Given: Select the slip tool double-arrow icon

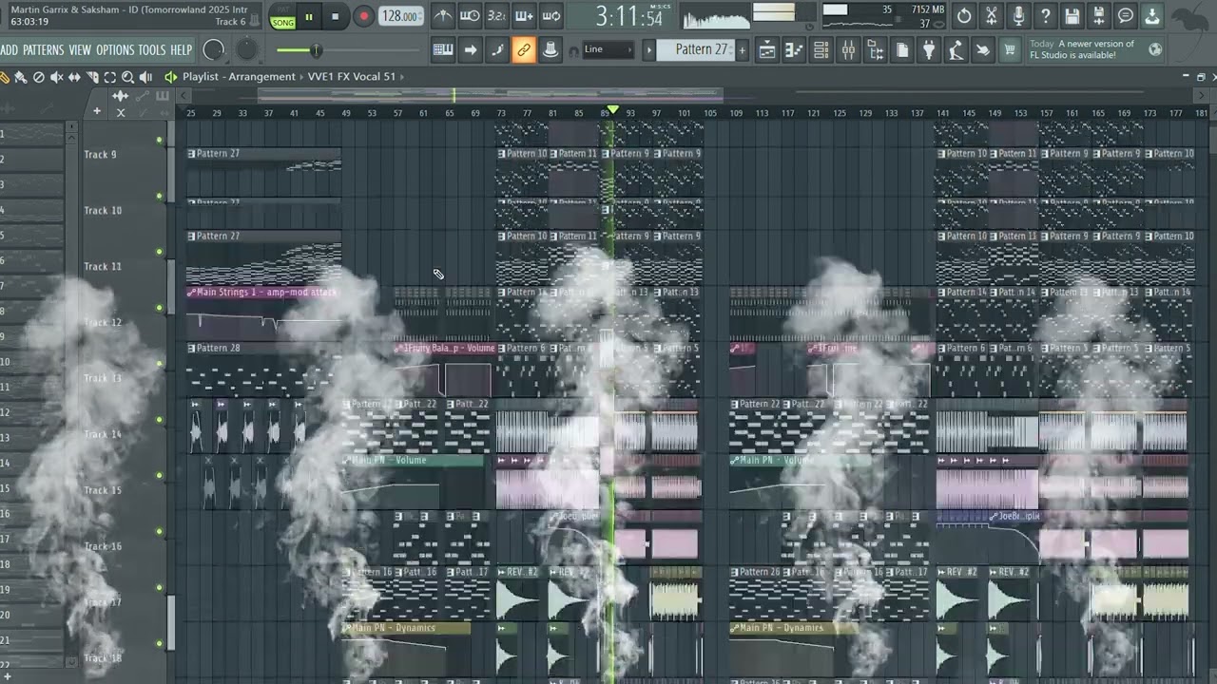Looking at the screenshot, I should point(74,77).
